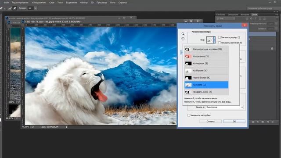Open the View menu

point(101,3)
